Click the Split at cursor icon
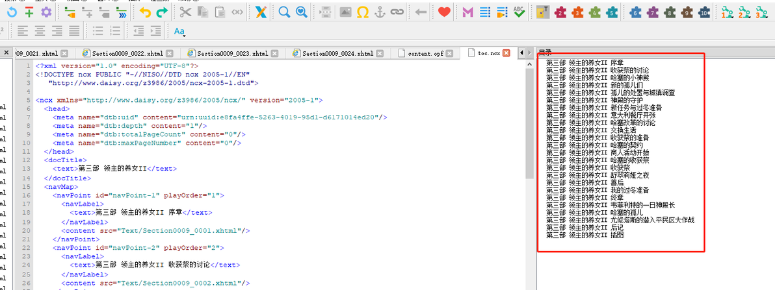This screenshot has height=290, width=775. [x=325, y=13]
